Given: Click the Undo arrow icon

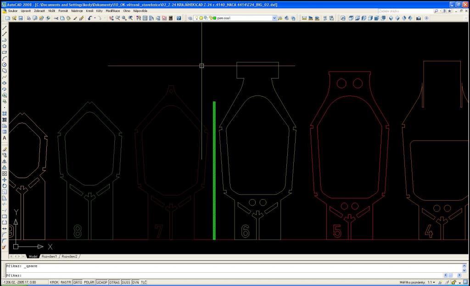Looking at the screenshot, I should (x=90, y=18).
